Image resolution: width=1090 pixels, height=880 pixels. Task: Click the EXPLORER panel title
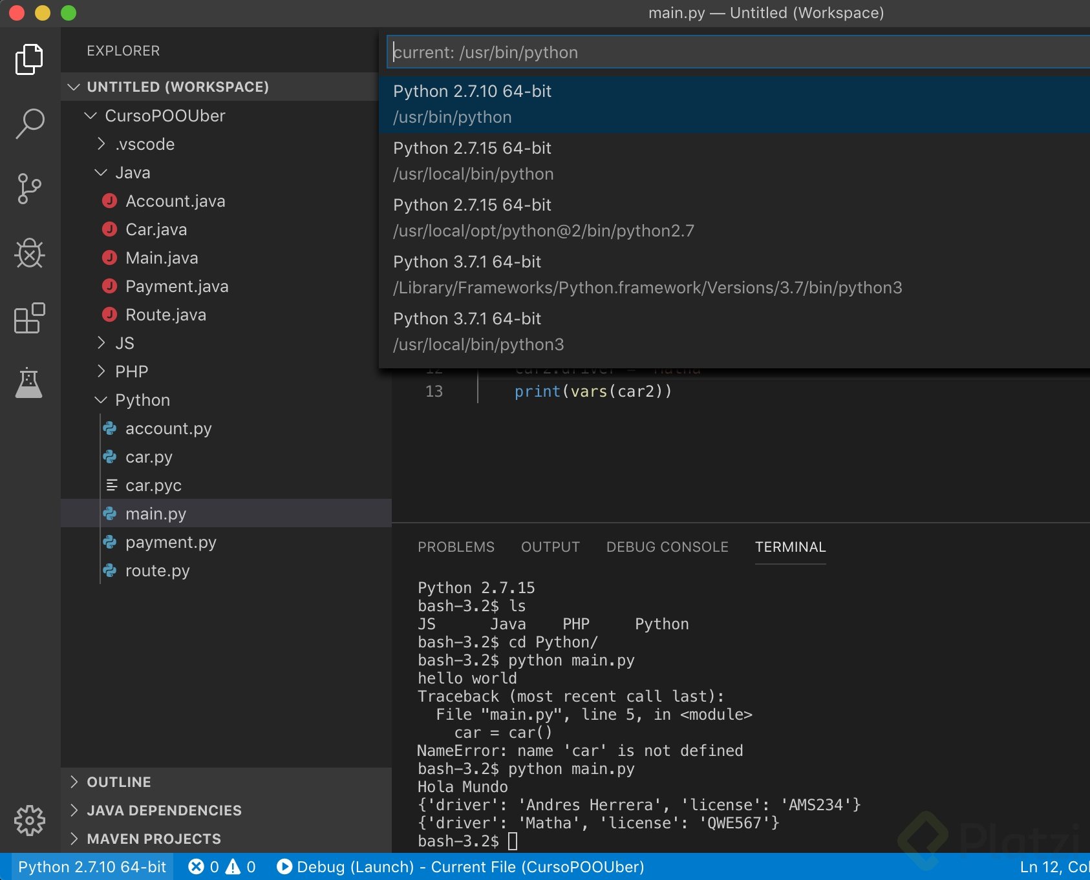[x=123, y=51]
